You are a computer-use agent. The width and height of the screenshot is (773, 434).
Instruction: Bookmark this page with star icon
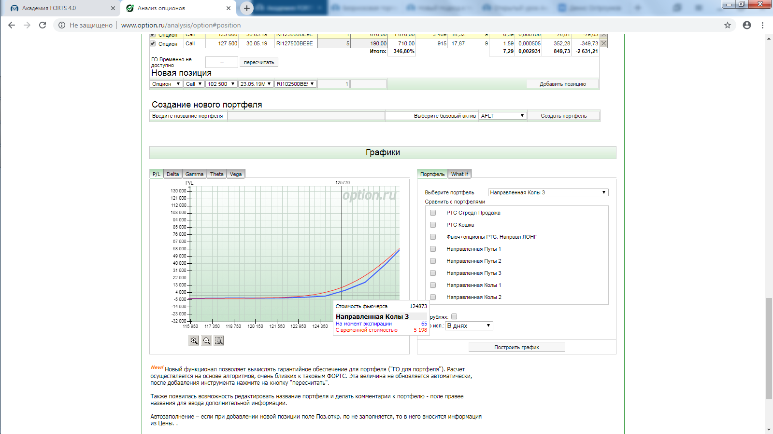(x=728, y=25)
